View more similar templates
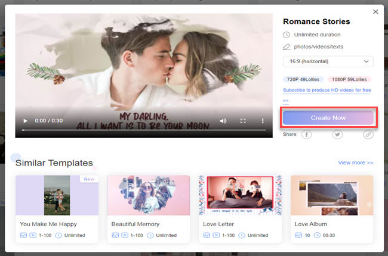This screenshot has height=256, width=388. click(355, 163)
